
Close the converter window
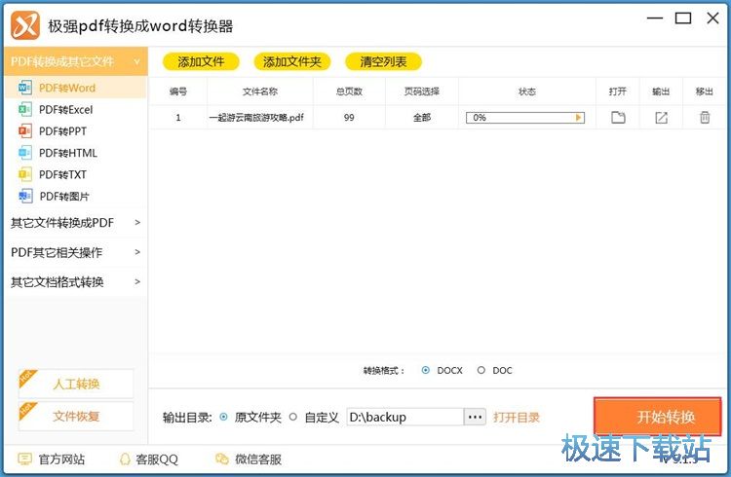(712, 18)
